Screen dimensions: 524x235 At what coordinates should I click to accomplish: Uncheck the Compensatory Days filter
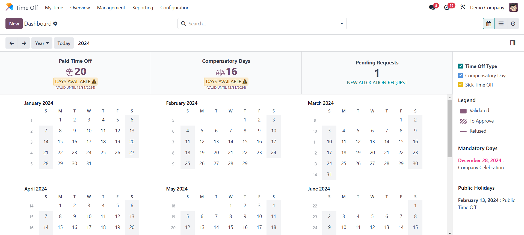[461, 75]
